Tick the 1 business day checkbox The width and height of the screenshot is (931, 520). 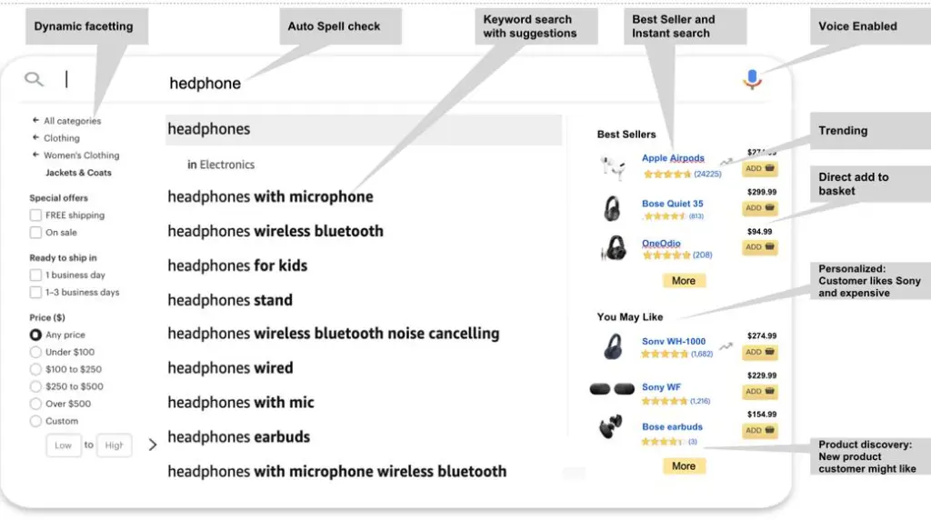pos(35,275)
